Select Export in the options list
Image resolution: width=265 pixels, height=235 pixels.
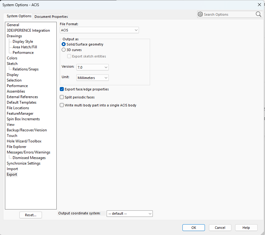point(12,174)
